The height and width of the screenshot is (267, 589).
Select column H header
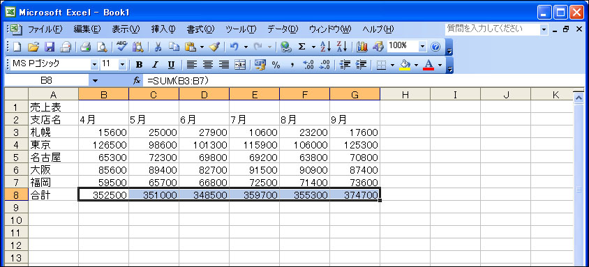[x=405, y=95]
